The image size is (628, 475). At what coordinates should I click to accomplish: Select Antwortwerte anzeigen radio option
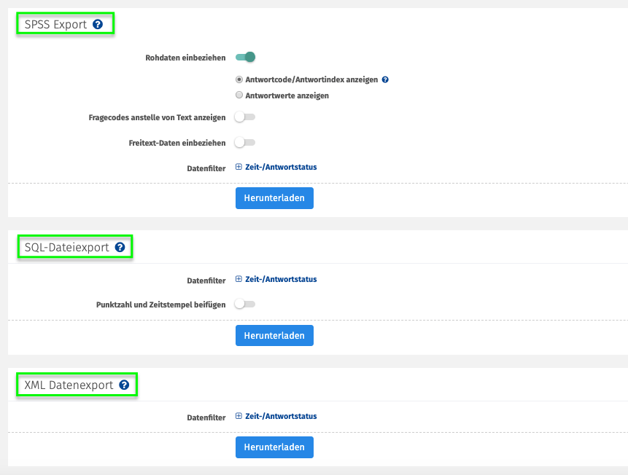click(239, 95)
